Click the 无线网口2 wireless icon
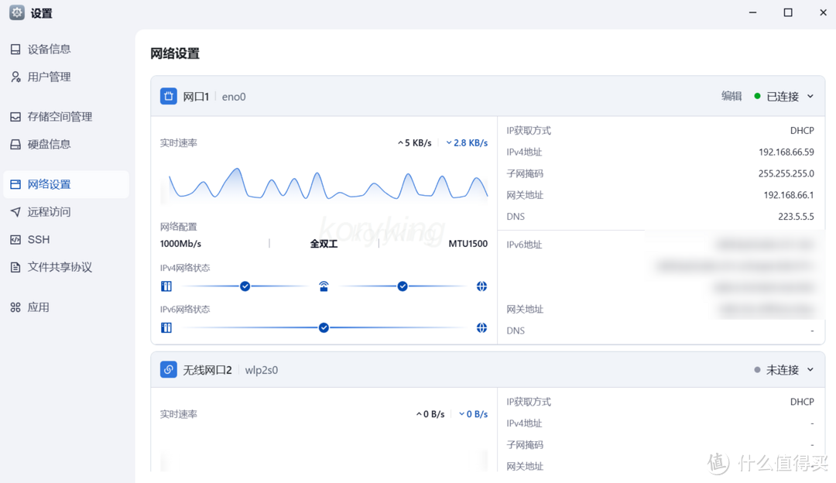836x483 pixels. point(169,369)
